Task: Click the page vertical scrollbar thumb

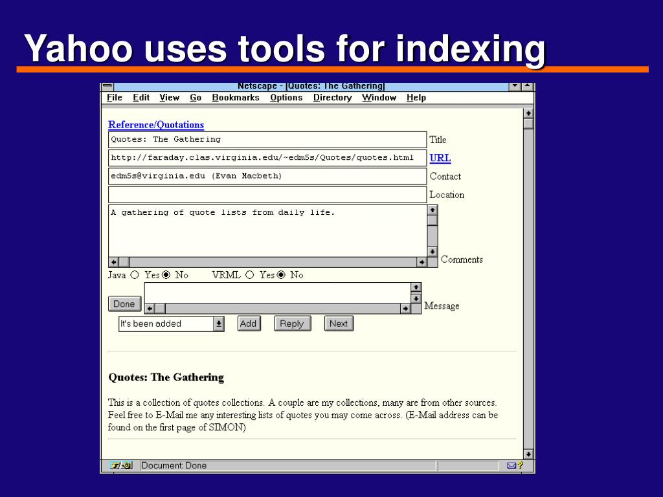Action: pyautogui.click(x=528, y=124)
